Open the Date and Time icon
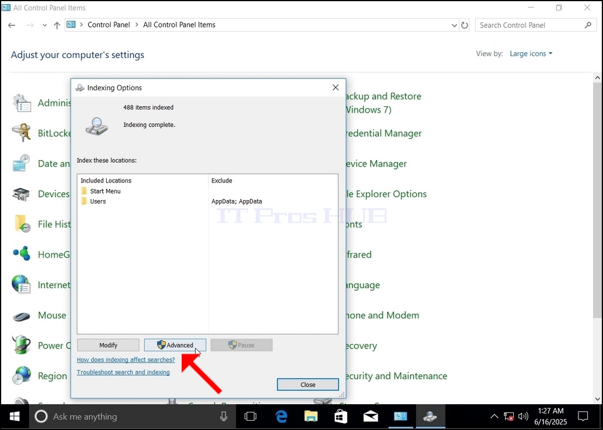 (22, 164)
